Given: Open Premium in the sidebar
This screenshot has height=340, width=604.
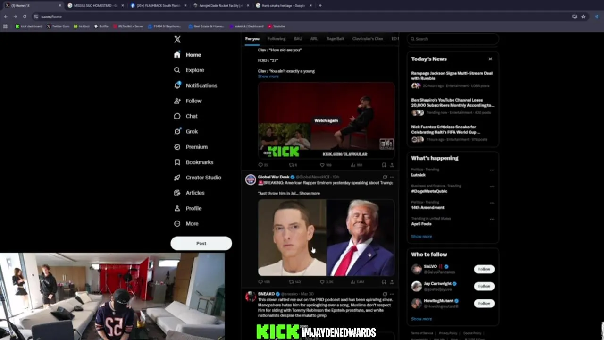Looking at the screenshot, I should [x=191, y=147].
